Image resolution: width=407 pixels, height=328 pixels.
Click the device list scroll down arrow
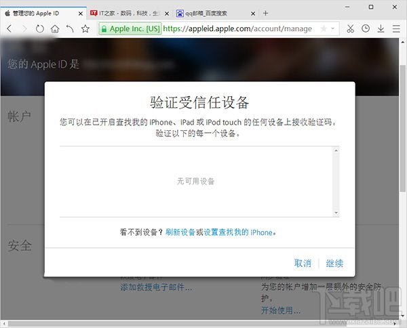pos(336,213)
